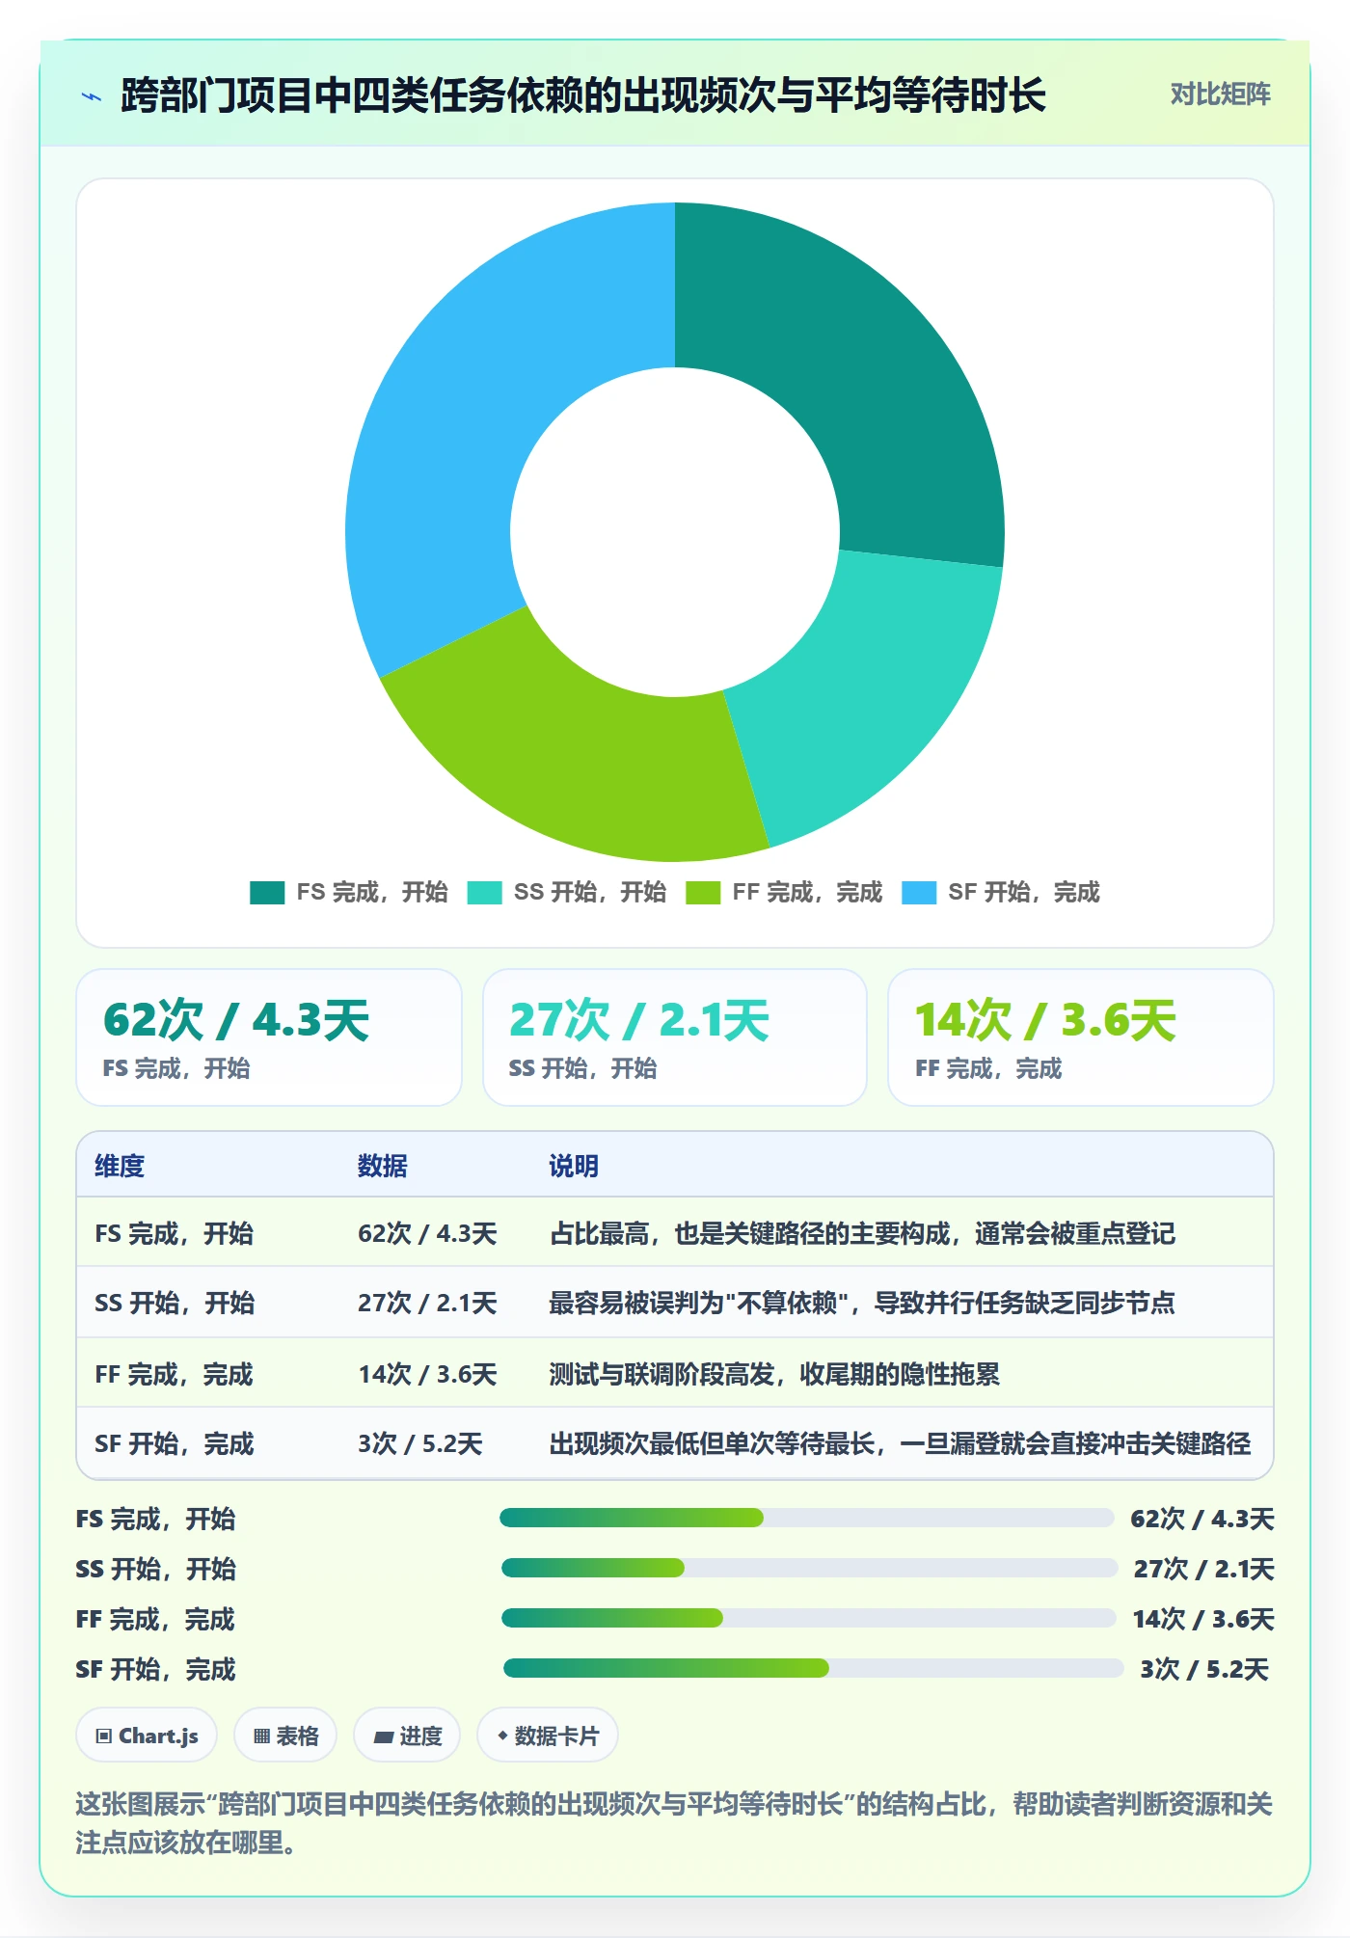Click the SF 开始，完成 progress bar
Viewport: 1350px width, 1938px height.
(x=814, y=1668)
